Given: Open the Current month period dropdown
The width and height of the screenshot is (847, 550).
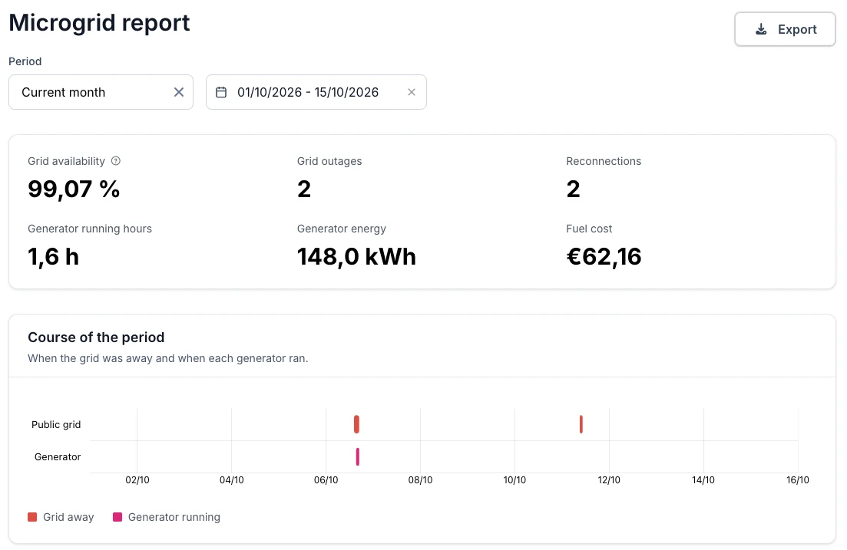Looking at the screenshot, I should point(101,92).
